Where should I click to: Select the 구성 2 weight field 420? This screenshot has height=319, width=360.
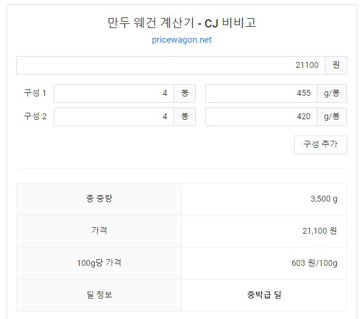(261, 117)
